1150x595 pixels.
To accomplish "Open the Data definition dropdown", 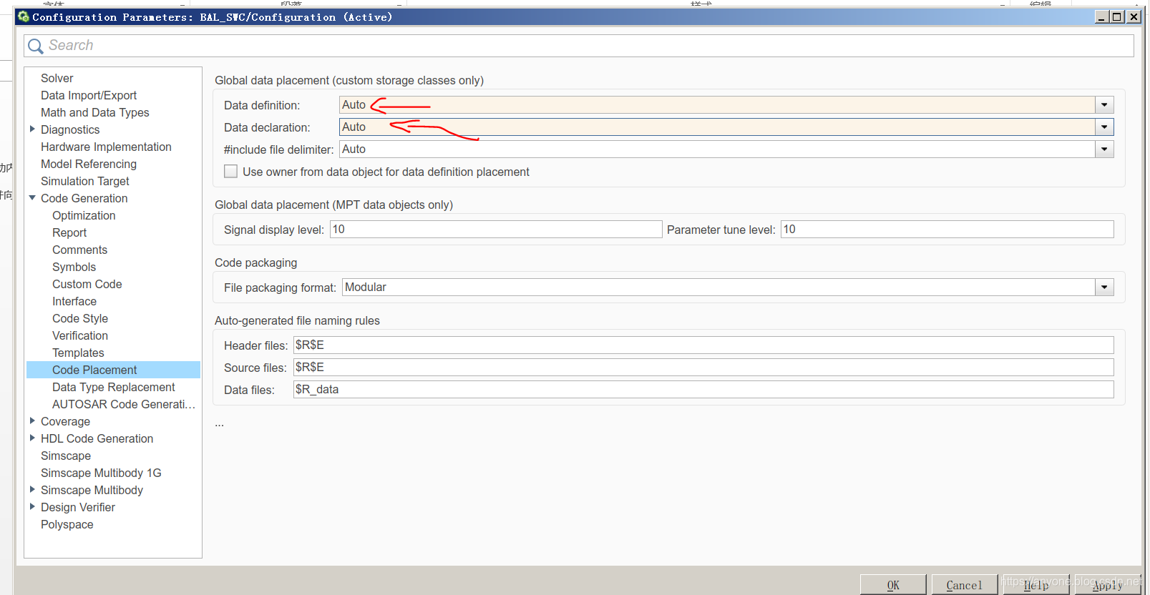I will point(1104,105).
